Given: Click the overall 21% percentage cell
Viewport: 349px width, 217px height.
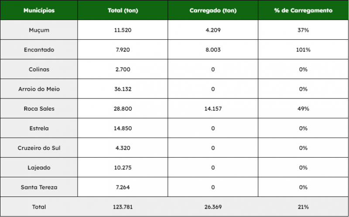Looking at the screenshot, I should [x=303, y=207].
